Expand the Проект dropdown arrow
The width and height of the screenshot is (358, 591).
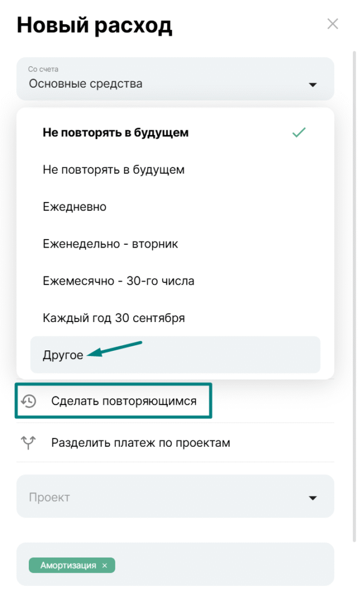coord(312,498)
